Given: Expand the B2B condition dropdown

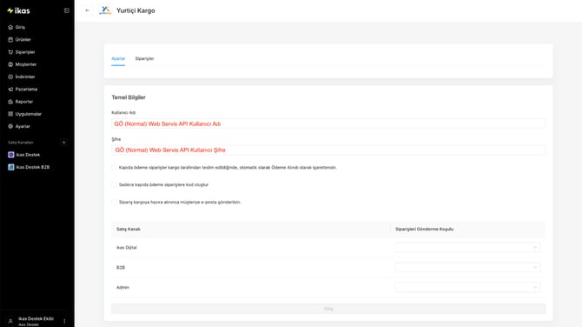Looking at the screenshot, I should (x=467, y=268).
